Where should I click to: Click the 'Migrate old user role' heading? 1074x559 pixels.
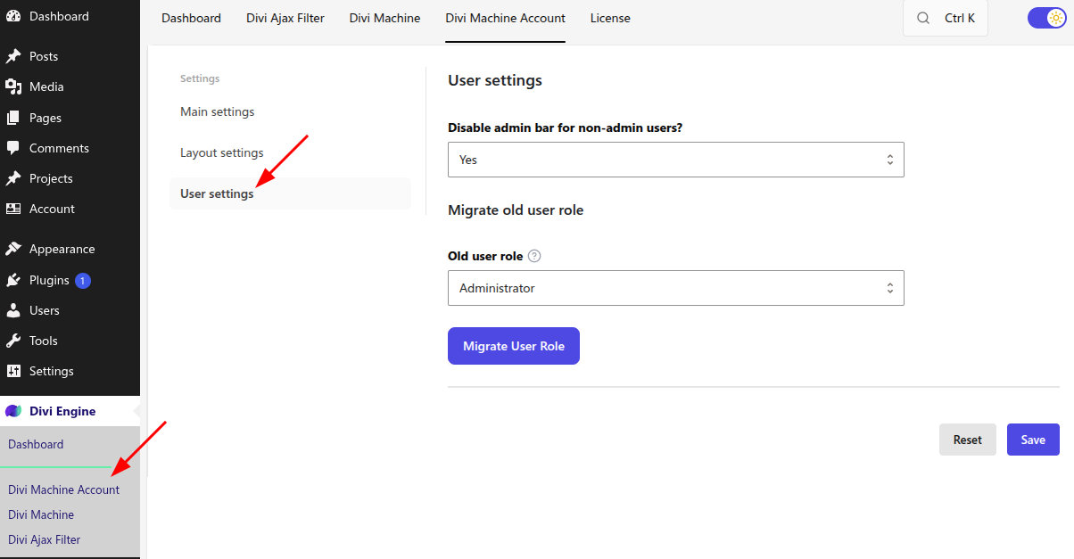click(x=516, y=210)
